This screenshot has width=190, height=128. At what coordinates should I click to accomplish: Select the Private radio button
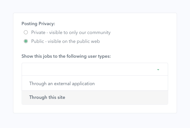(x=26, y=32)
